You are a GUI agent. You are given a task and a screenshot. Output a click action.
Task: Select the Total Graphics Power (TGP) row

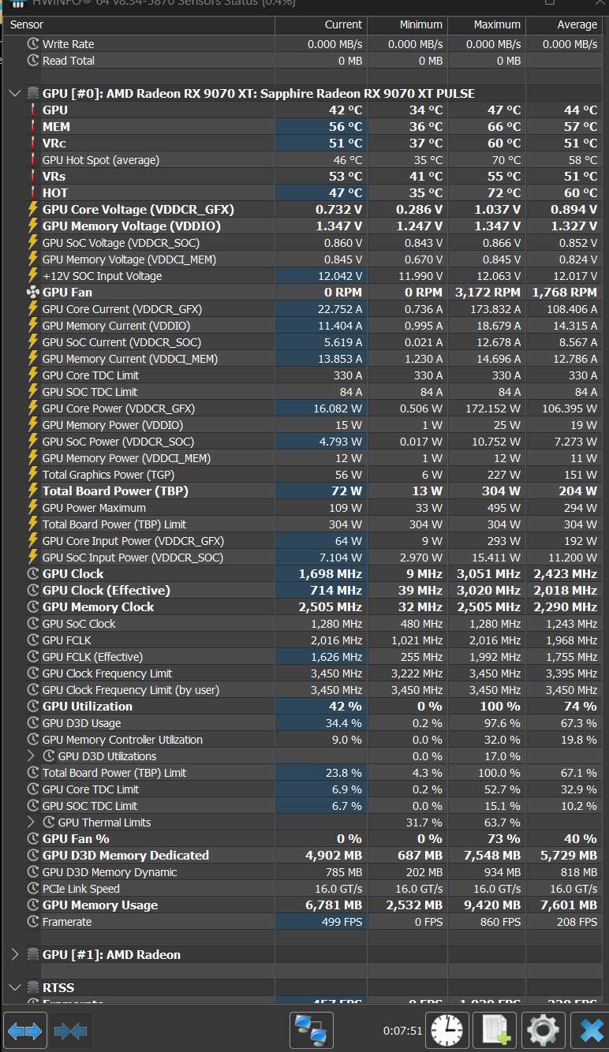(x=304, y=475)
